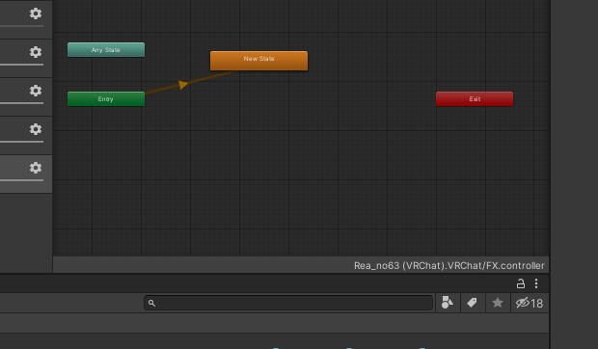Select the Entry to New State transition arrow

183,84
